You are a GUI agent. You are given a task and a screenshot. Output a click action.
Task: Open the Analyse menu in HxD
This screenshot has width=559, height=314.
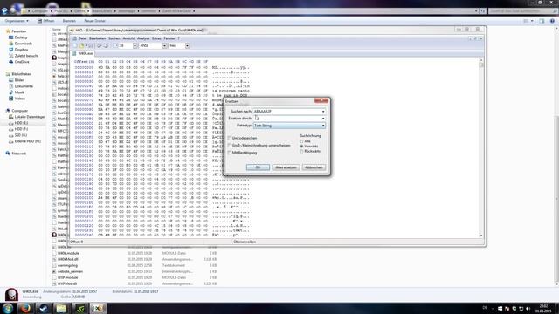[143, 38]
